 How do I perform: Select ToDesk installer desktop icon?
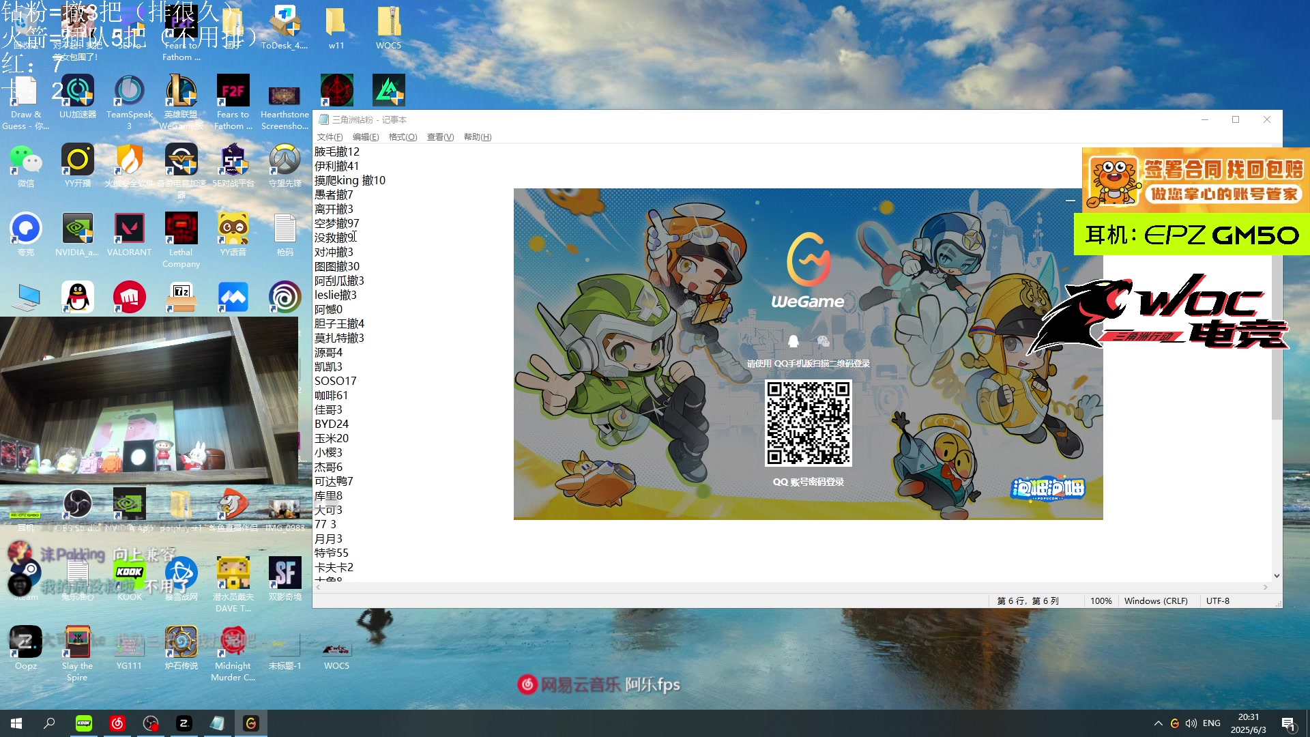tap(285, 27)
